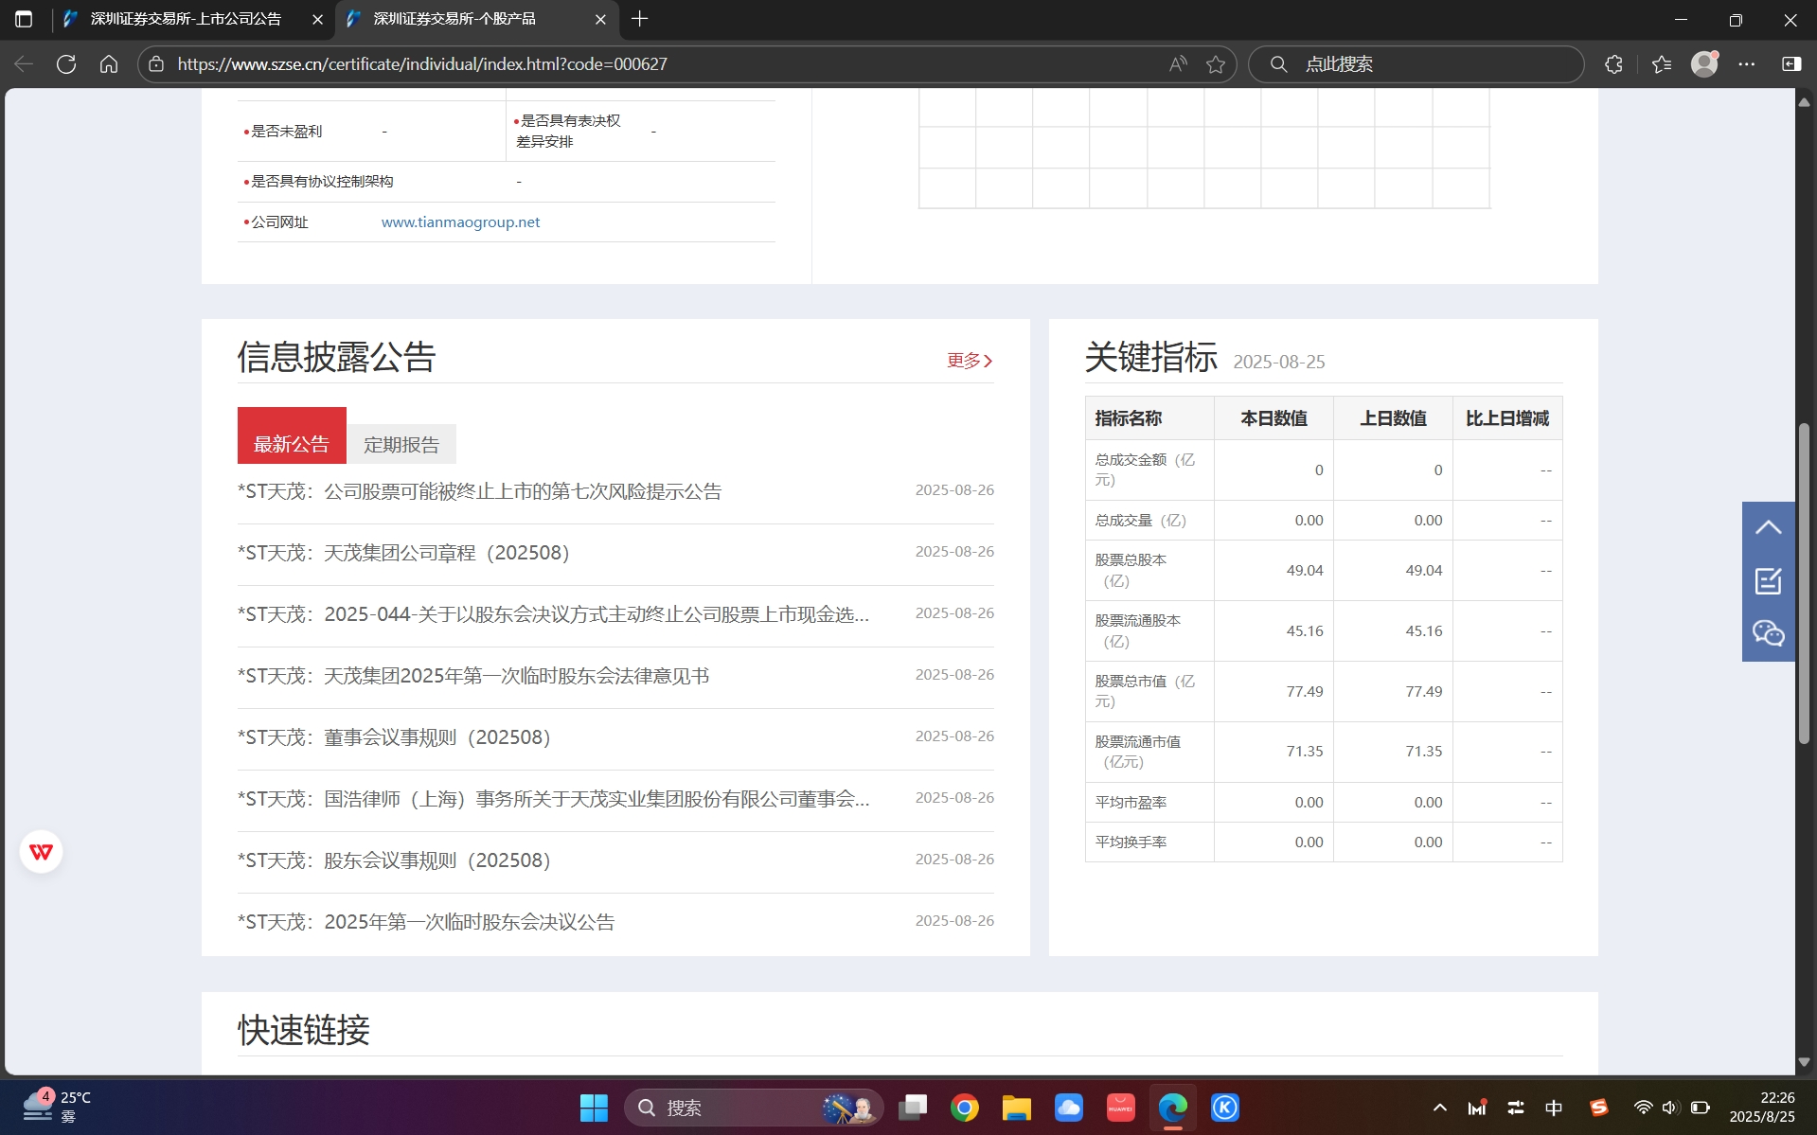Click the page vertical scrollbar thumb
The image size is (1817, 1135).
pyautogui.click(x=1804, y=582)
